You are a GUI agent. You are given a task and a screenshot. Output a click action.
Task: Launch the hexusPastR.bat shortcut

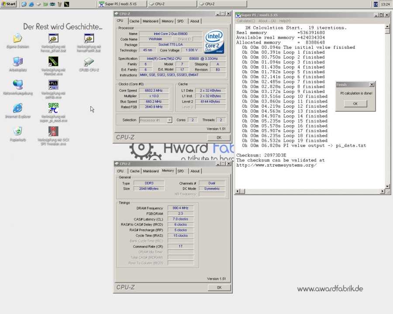(x=89, y=38)
